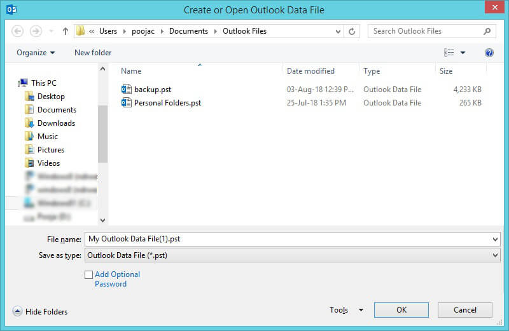The image size is (509, 331).
Task: Select Outlook Files in the address path
Action: [x=244, y=31]
